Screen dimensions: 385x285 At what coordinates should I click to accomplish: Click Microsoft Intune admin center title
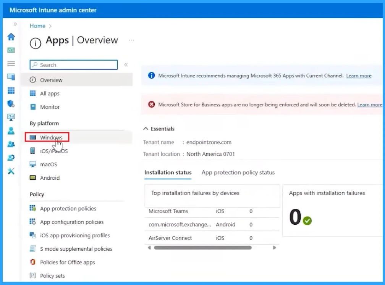53,10
